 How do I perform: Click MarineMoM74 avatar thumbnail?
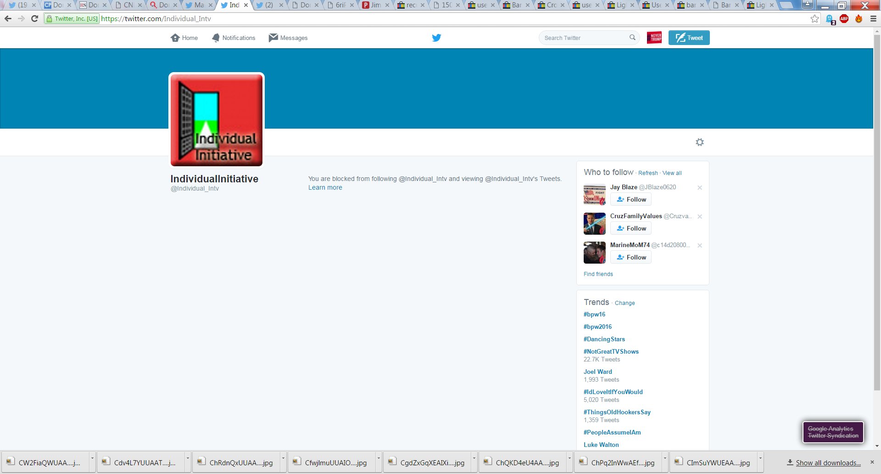pyautogui.click(x=595, y=253)
